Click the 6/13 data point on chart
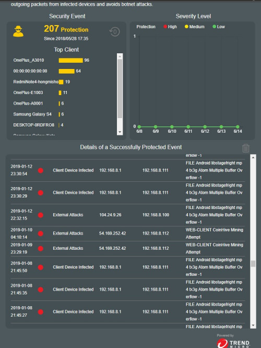 [x=221, y=127]
